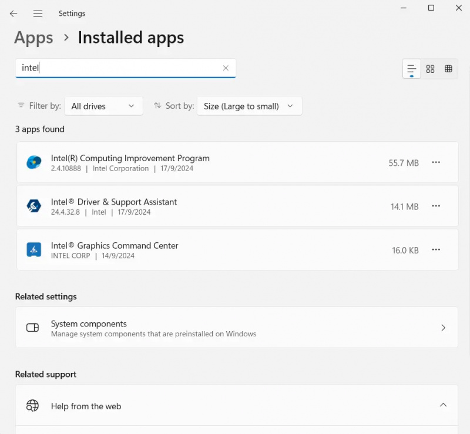Maximize the Settings window

tap(431, 8)
